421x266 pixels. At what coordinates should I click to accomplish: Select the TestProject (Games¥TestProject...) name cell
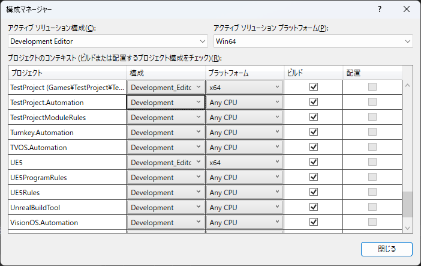pos(67,88)
